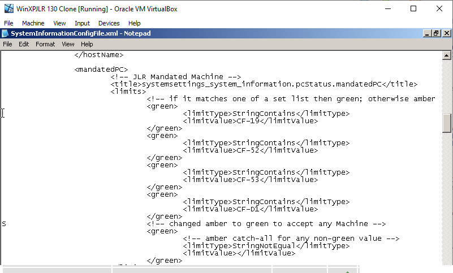The height and width of the screenshot is (273, 453).
Task: Open the VirtualBox Devices menu
Action: pyautogui.click(x=109, y=23)
